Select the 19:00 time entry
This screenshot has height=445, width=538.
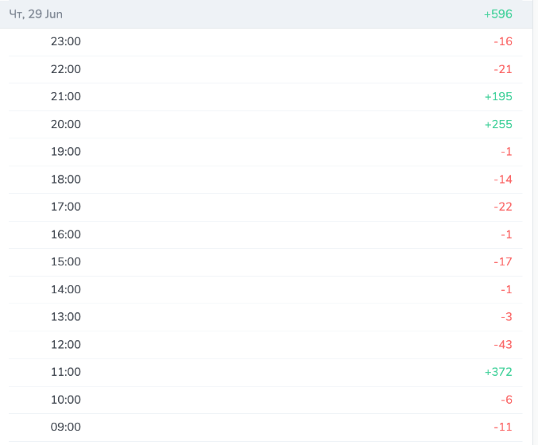click(x=65, y=152)
